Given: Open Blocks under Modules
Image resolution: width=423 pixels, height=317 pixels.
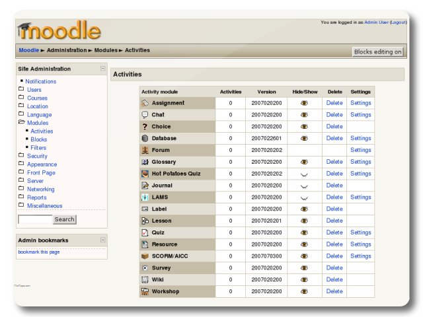Looking at the screenshot, I should click(x=39, y=139).
